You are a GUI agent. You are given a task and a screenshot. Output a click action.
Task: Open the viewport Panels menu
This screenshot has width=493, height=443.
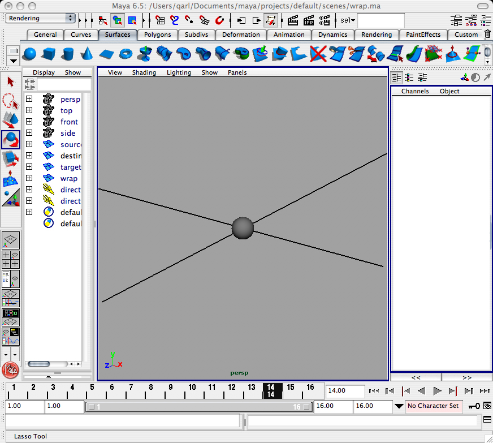pyautogui.click(x=237, y=72)
